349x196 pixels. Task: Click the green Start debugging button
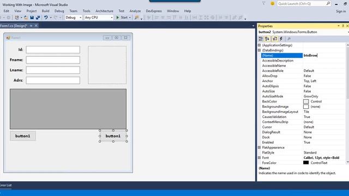pos(122,17)
